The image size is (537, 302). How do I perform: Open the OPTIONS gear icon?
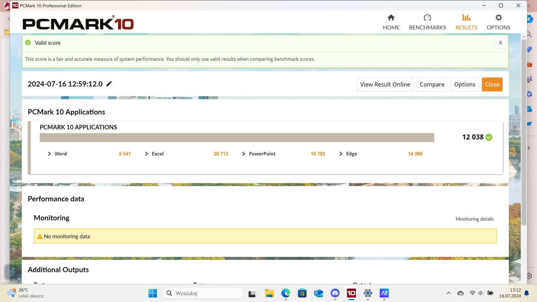[x=498, y=18]
